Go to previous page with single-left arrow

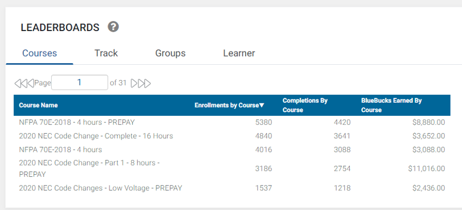point(31,83)
